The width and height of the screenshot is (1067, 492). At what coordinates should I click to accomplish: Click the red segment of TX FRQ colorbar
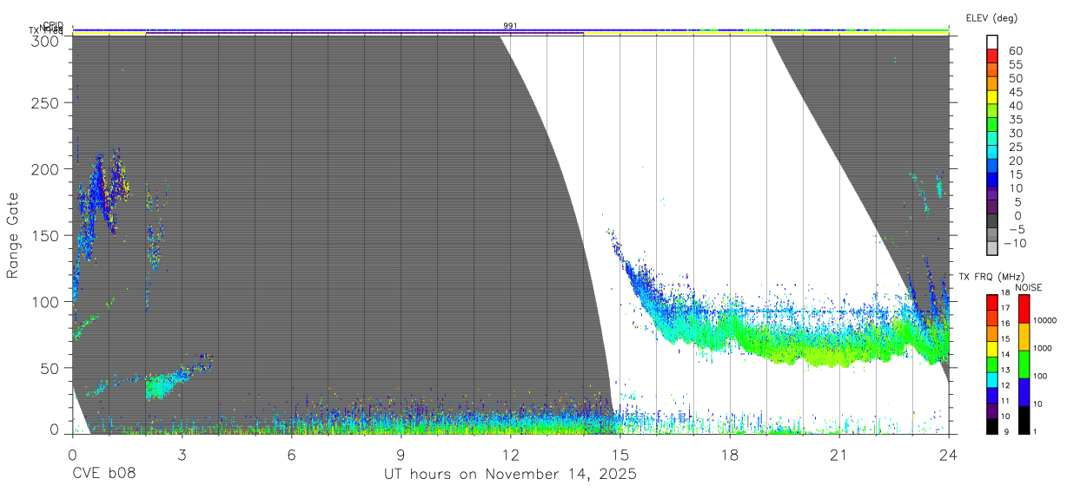pyautogui.click(x=991, y=302)
